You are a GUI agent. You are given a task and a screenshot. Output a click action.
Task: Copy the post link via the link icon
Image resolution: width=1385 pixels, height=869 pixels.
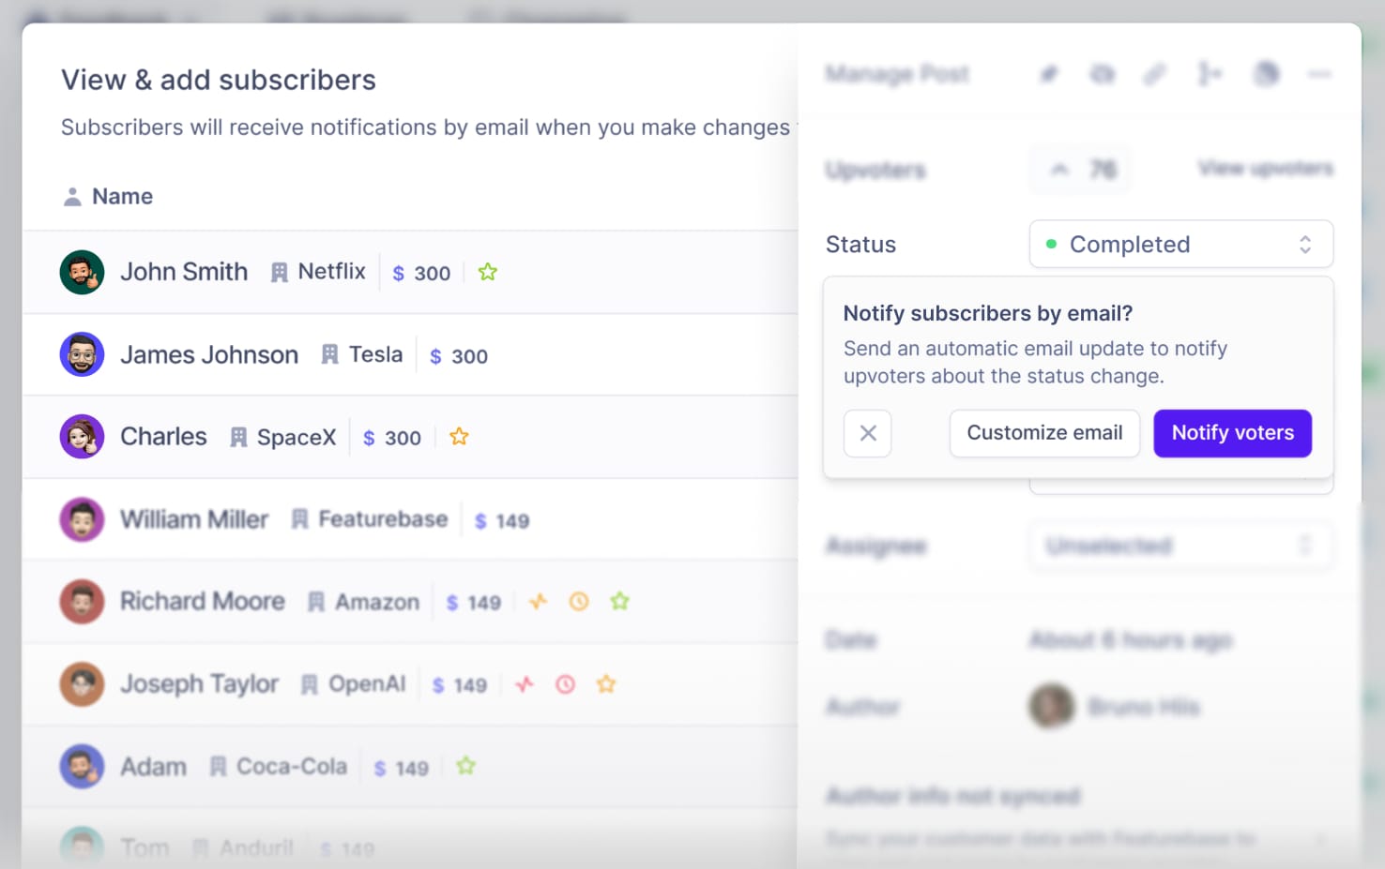[1155, 74]
